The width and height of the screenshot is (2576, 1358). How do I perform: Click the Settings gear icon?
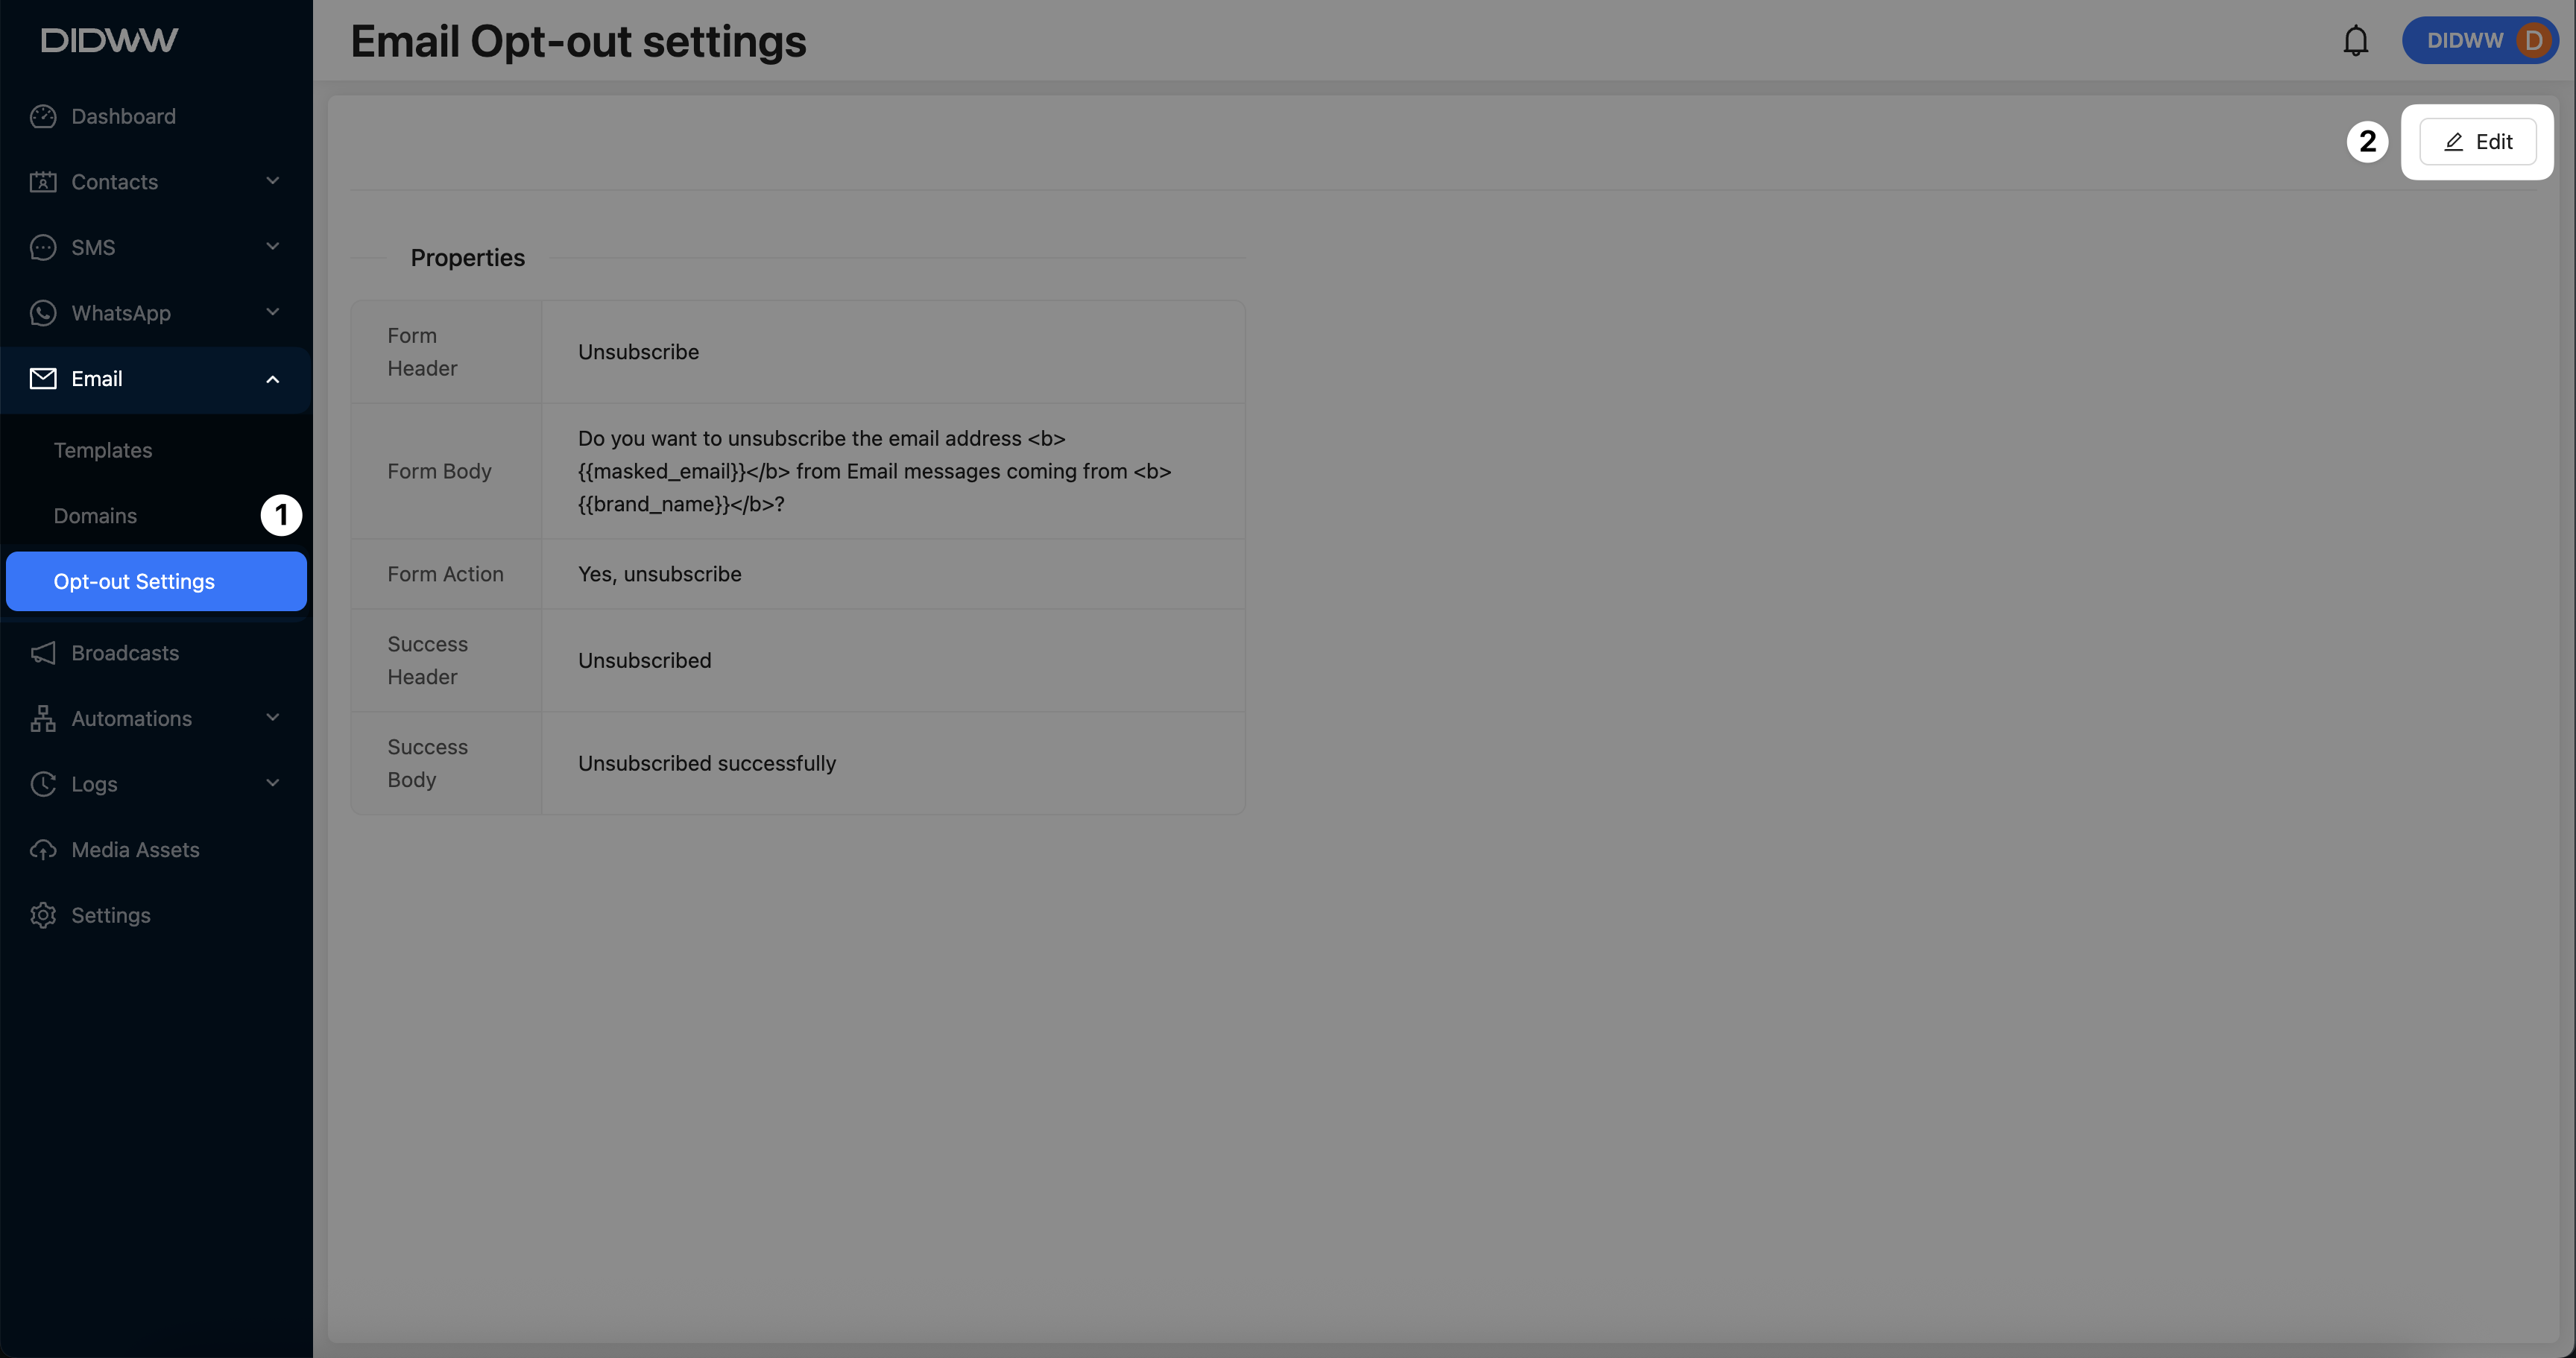click(43, 915)
